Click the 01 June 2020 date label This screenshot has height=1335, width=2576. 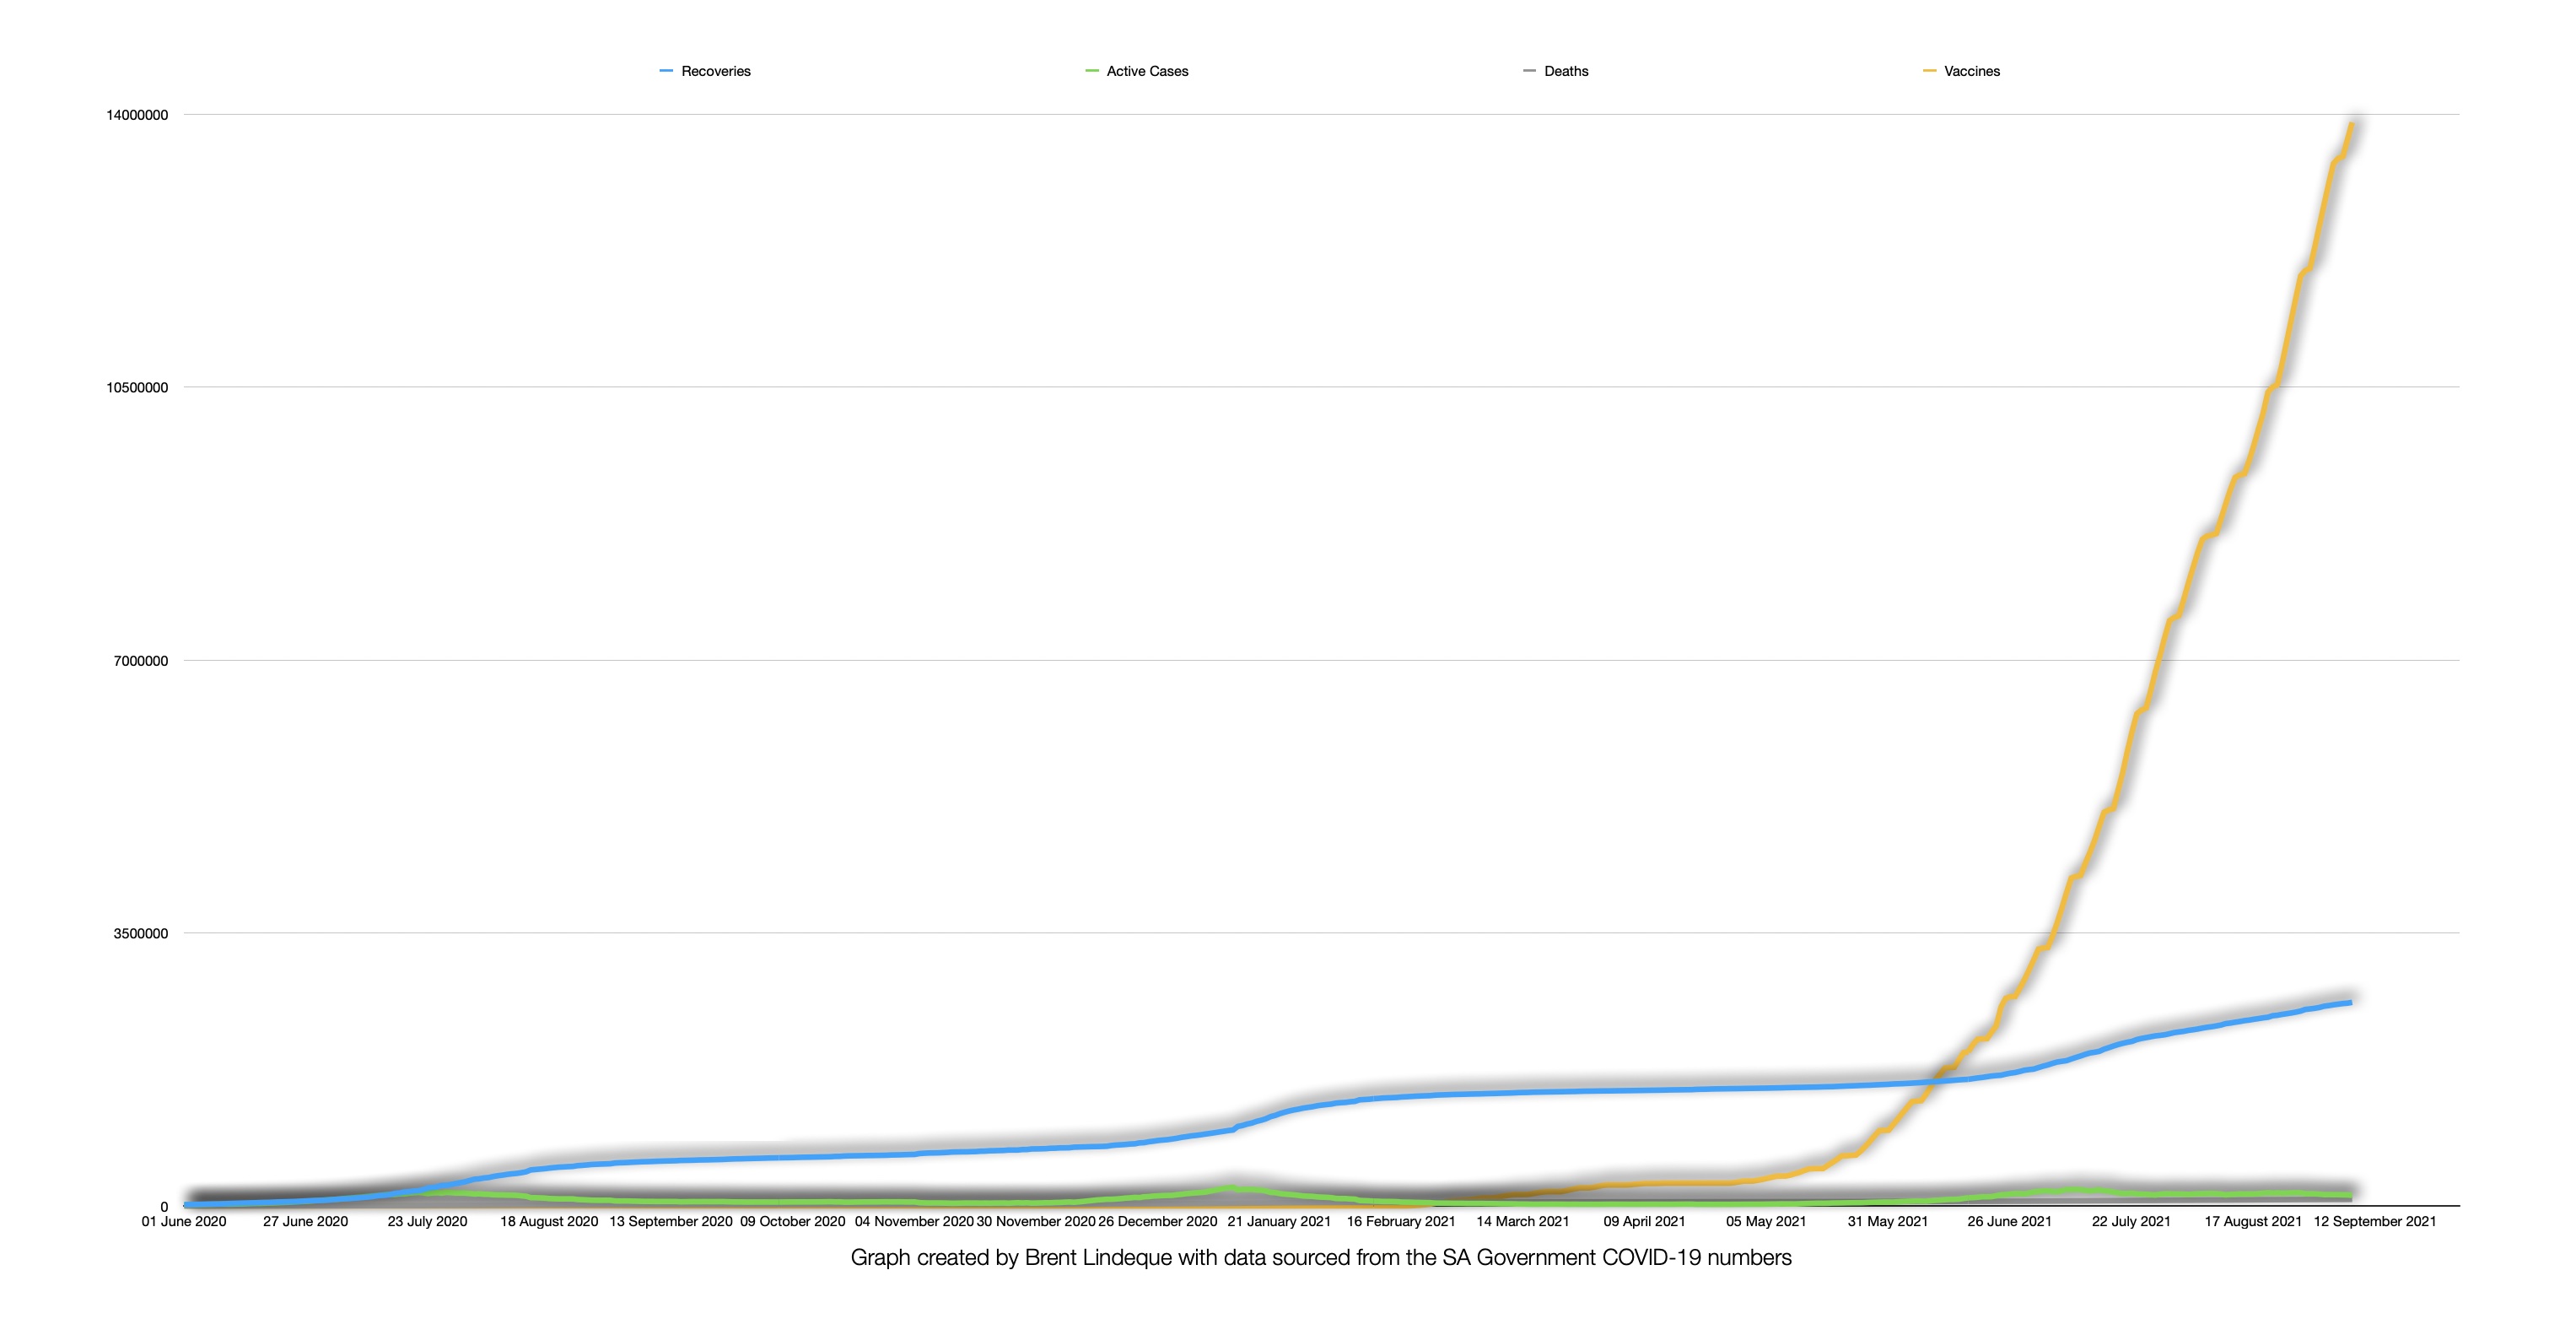[184, 1221]
